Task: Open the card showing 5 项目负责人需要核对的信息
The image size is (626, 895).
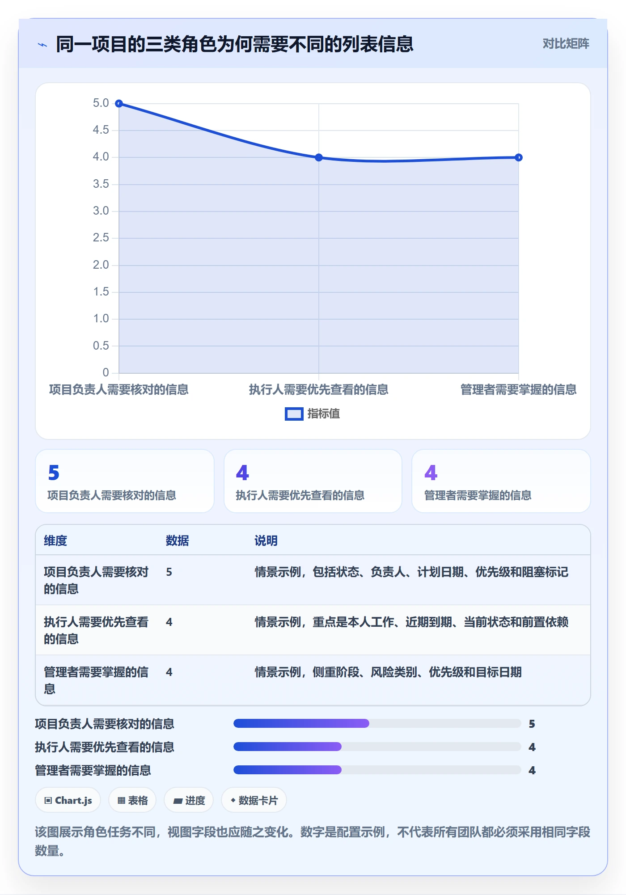Action: point(125,481)
